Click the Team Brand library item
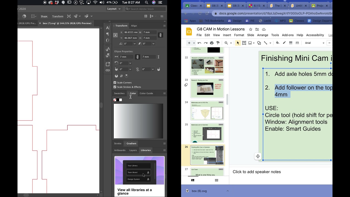 pos(139,172)
